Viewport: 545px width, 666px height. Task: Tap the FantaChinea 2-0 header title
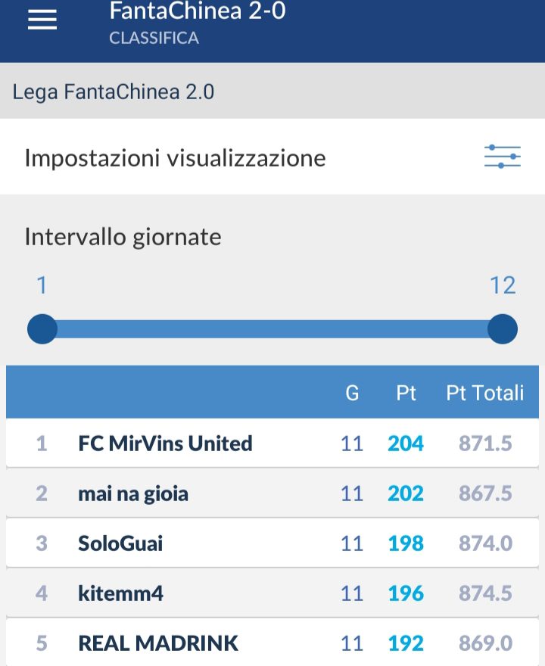(198, 11)
